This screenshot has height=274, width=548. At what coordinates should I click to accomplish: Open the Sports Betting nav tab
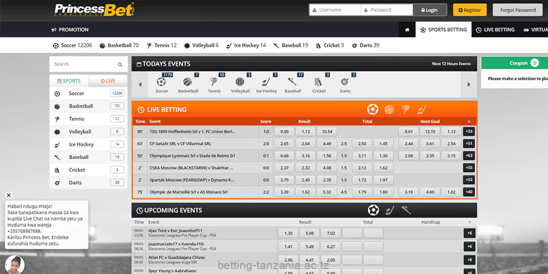point(443,30)
